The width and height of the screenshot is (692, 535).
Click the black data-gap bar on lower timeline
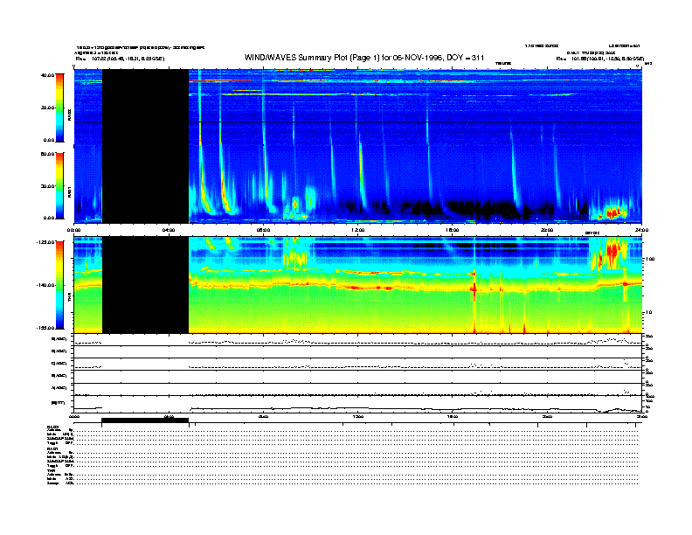(x=145, y=420)
